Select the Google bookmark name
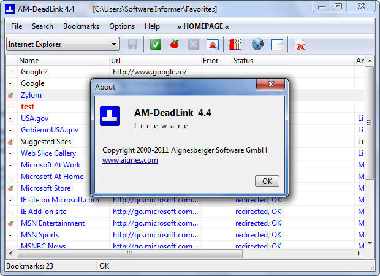The width and height of the screenshot is (380, 276). tap(32, 83)
